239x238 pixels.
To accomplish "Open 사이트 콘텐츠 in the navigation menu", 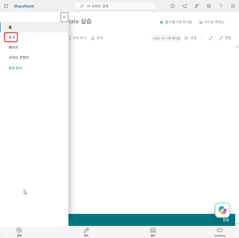I will pyautogui.click(x=19, y=57).
